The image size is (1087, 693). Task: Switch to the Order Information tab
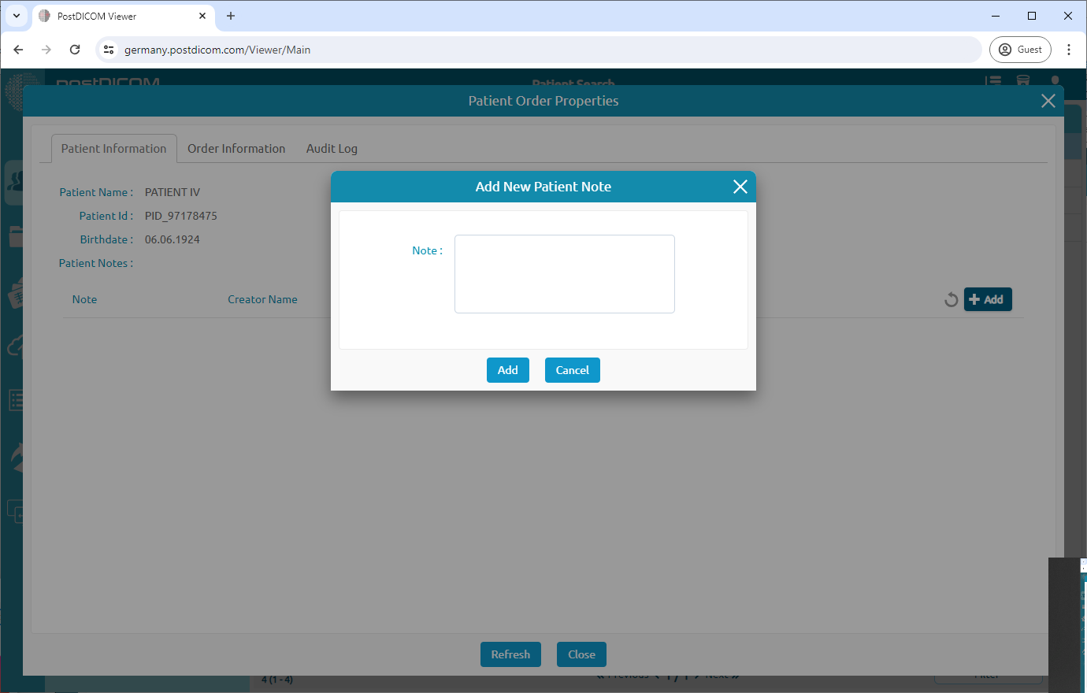(236, 148)
